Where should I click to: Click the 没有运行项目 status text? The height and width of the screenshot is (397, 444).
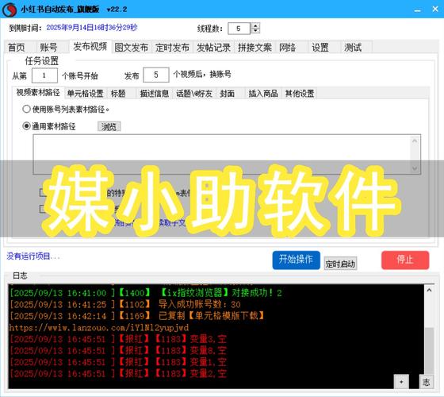(x=33, y=256)
